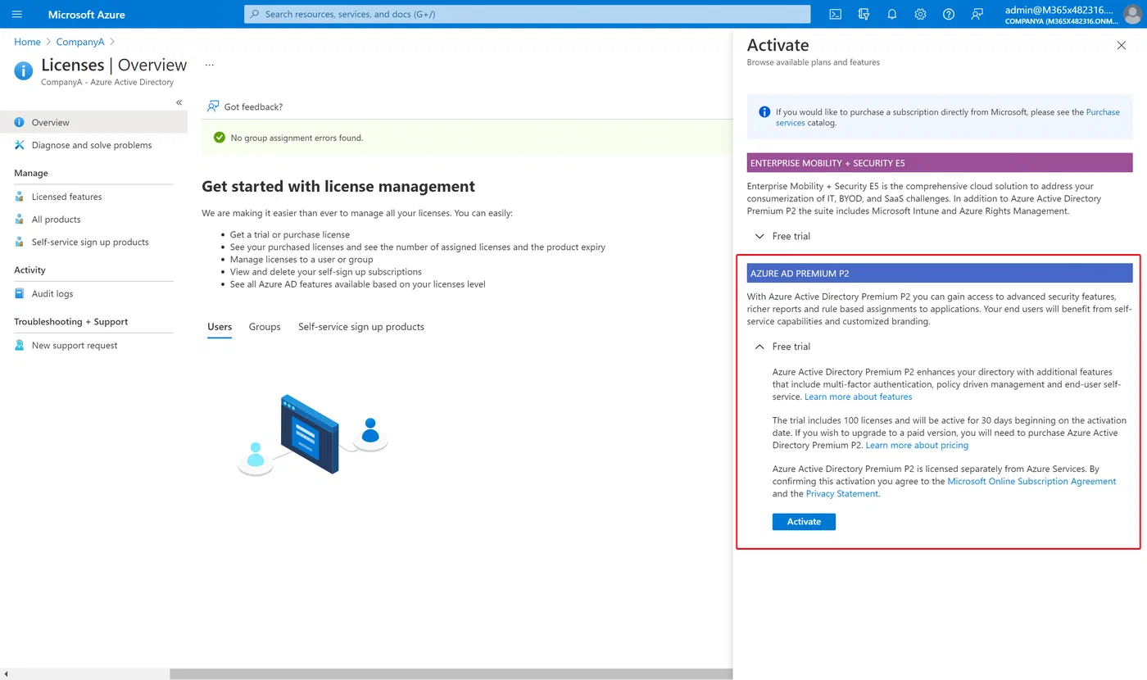This screenshot has width=1147, height=680.
Task: Click the Licenses info icon beside the title
Action: [24, 70]
